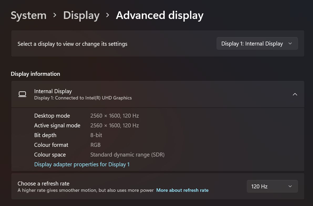The image size is (313, 206).
Task: Click the Active signal mode value
Action: coord(115,125)
